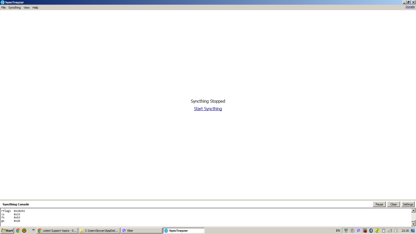416x234 pixels.
Task: Open console Settings button
Action: (x=408, y=204)
